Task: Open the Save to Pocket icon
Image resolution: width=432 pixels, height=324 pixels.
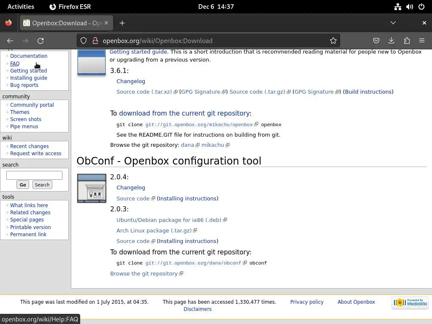Action: [x=376, y=41]
